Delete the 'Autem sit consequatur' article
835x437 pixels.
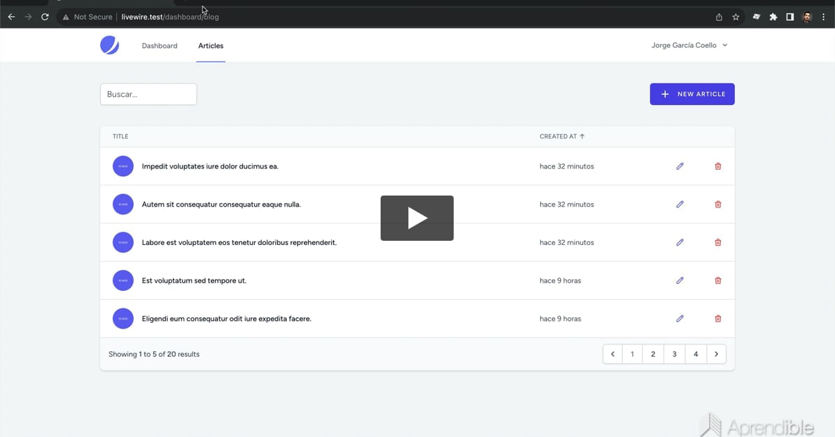pyautogui.click(x=718, y=205)
